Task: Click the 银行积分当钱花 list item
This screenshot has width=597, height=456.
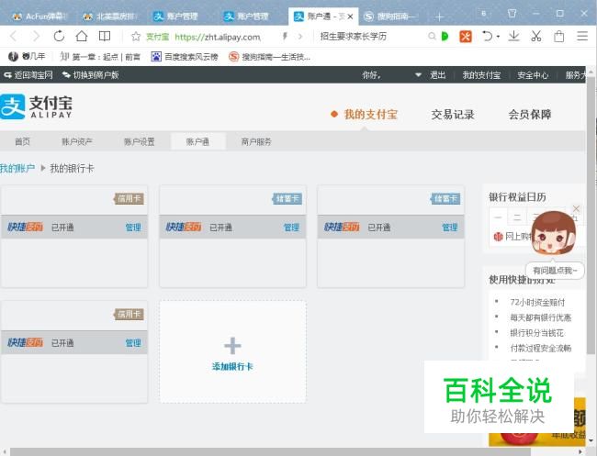Action: pyautogui.click(x=537, y=333)
